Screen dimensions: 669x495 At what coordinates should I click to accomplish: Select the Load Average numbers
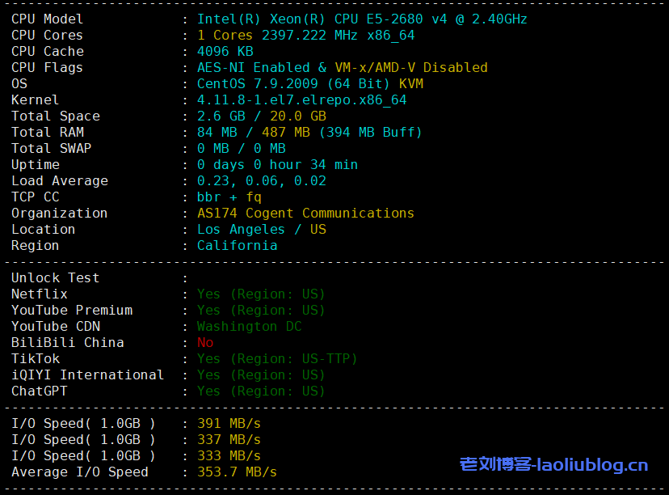point(261,180)
